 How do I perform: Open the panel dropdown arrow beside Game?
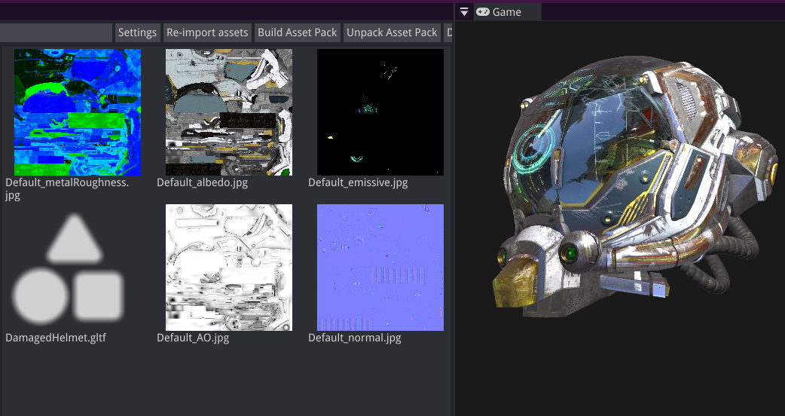464,12
